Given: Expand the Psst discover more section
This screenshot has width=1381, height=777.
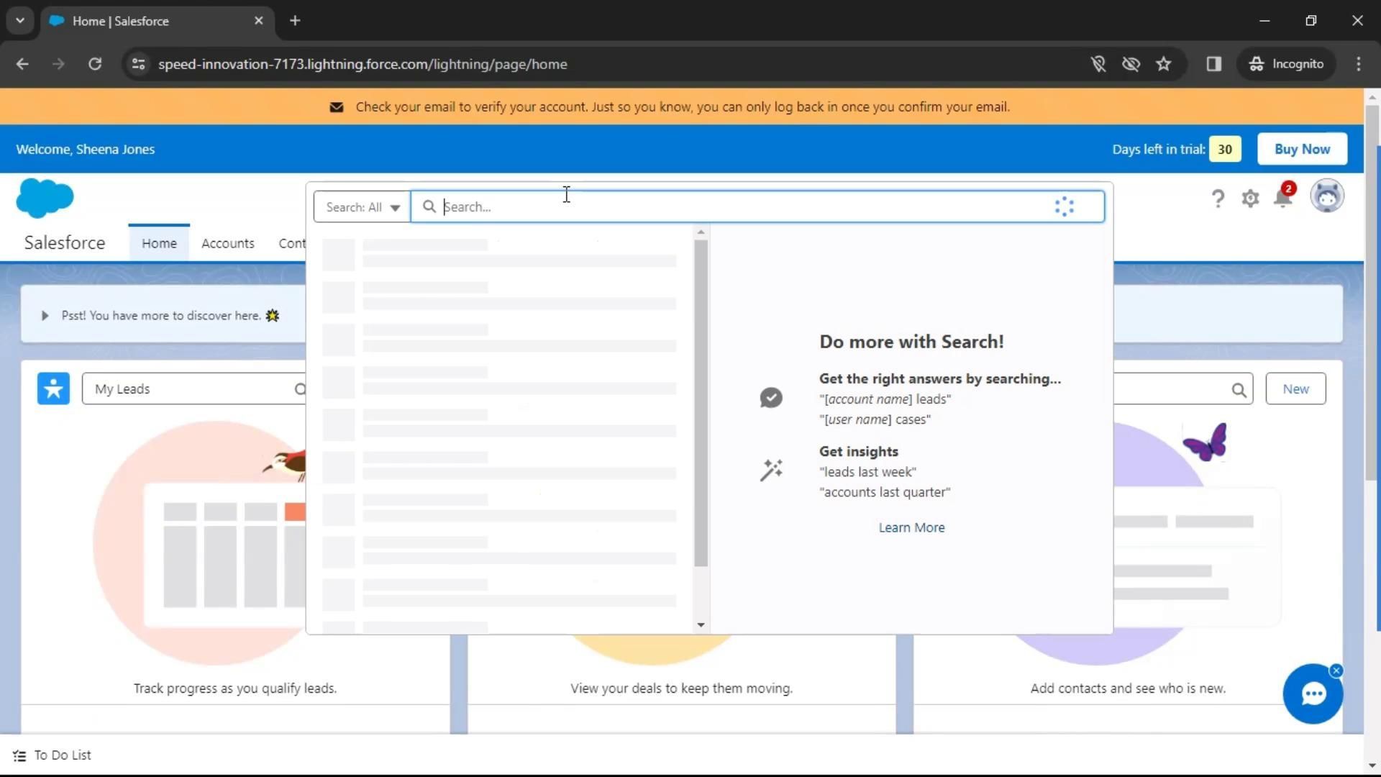Looking at the screenshot, I should click(x=45, y=316).
